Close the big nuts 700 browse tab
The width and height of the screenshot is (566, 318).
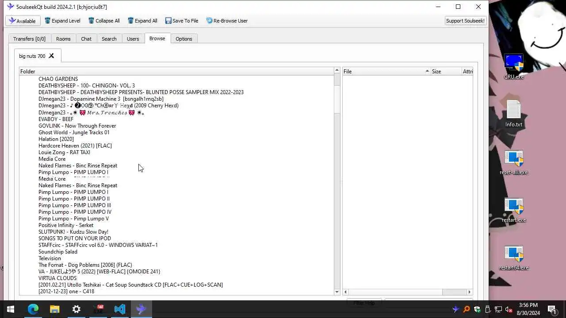(x=51, y=56)
